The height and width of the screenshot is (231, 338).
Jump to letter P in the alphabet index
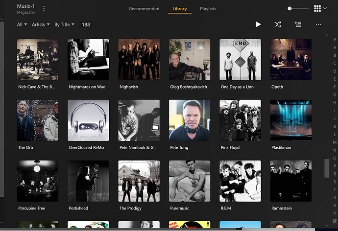(335, 166)
